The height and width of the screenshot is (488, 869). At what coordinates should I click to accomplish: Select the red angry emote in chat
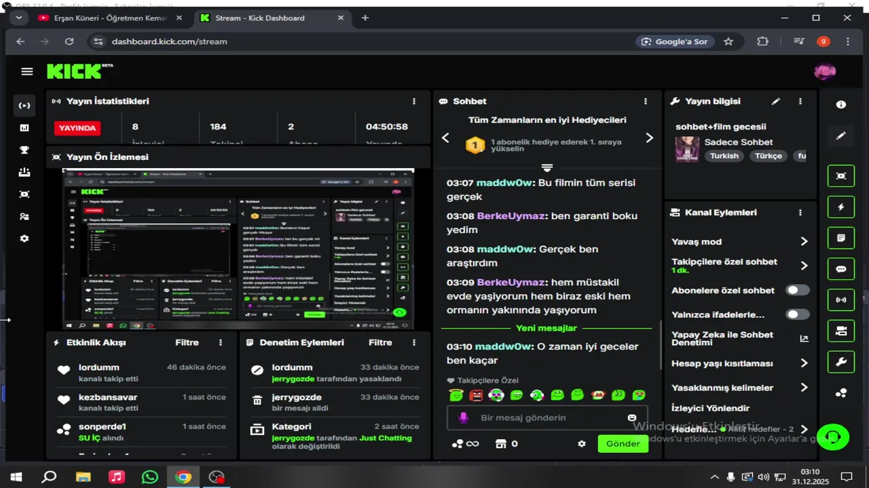(x=476, y=394)
